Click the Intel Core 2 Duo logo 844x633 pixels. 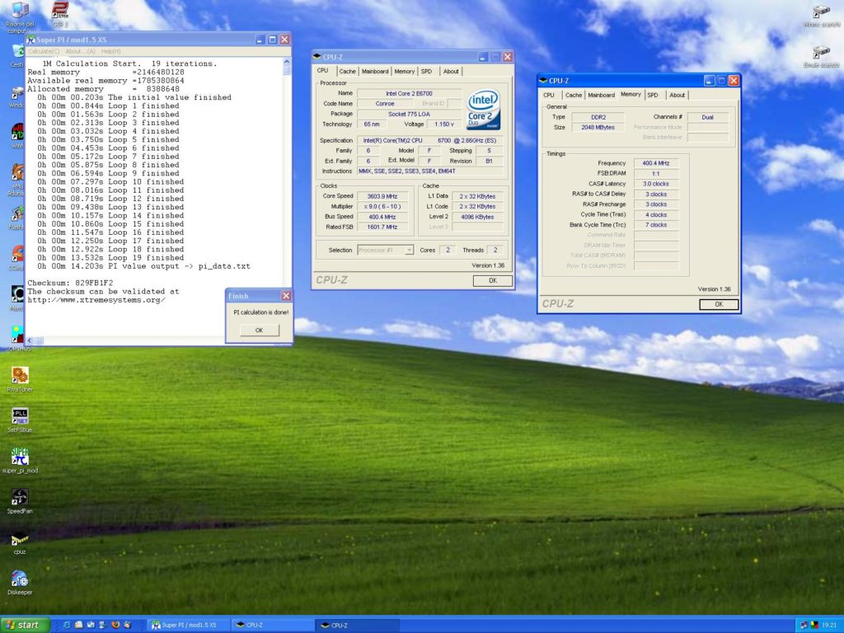(x=483, y=110)
